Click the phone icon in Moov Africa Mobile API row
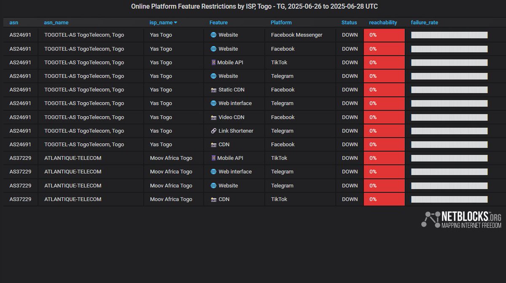506x283 pixels. [x=213, y=158]
